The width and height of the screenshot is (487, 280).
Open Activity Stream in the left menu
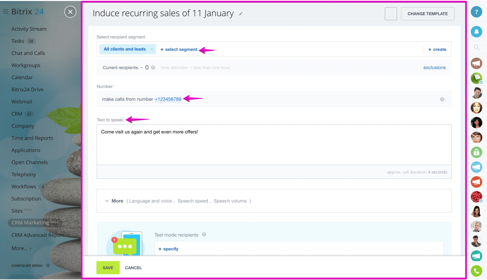(x=29, y=29)
